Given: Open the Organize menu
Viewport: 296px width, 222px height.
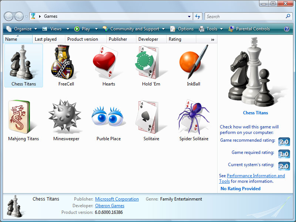Looking at the screenshot, I should tap(21, 29).
